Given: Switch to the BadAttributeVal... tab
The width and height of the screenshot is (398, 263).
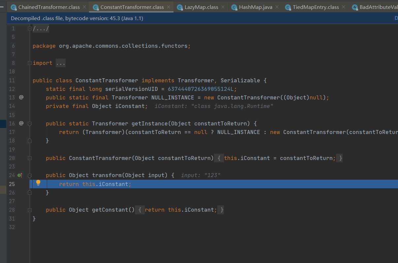Looking at the screenshot, I should (379, 7).
